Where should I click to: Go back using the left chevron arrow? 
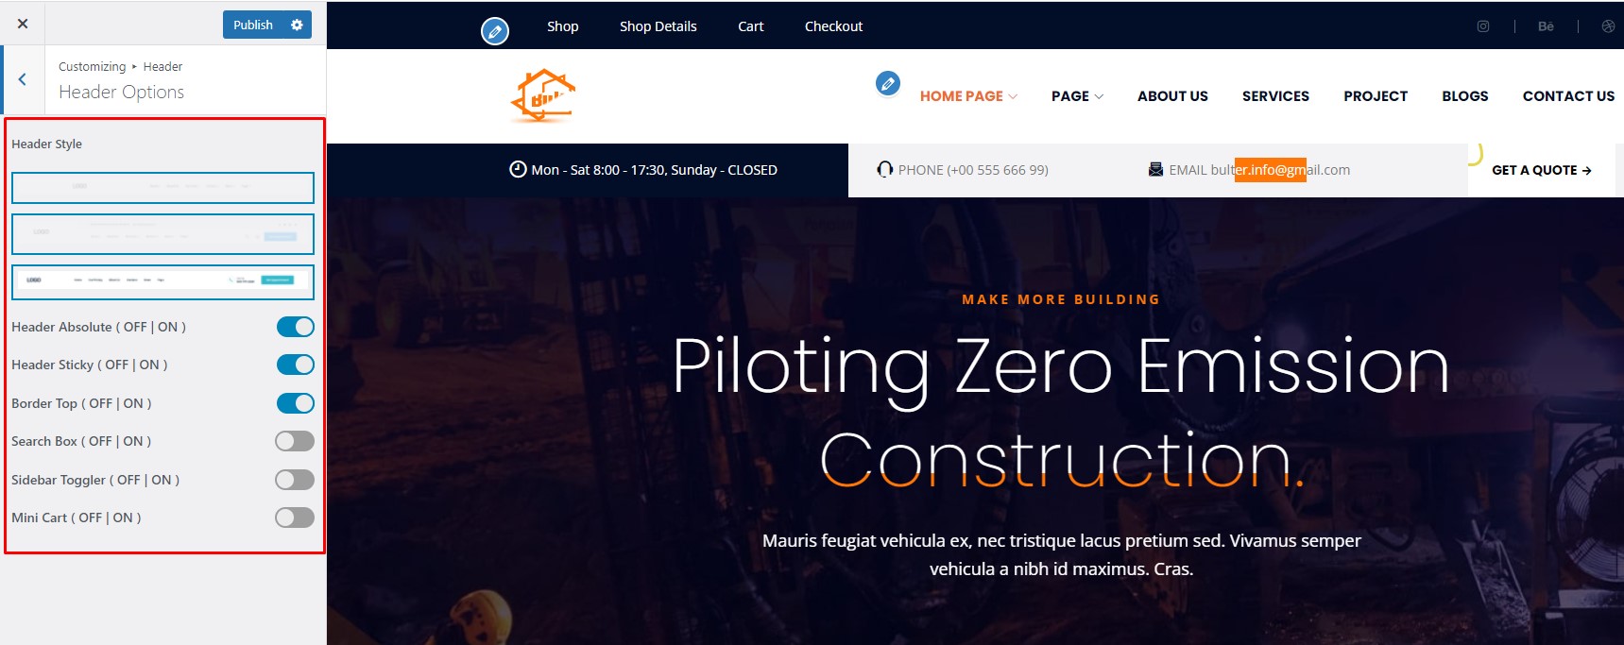[23, 79]
